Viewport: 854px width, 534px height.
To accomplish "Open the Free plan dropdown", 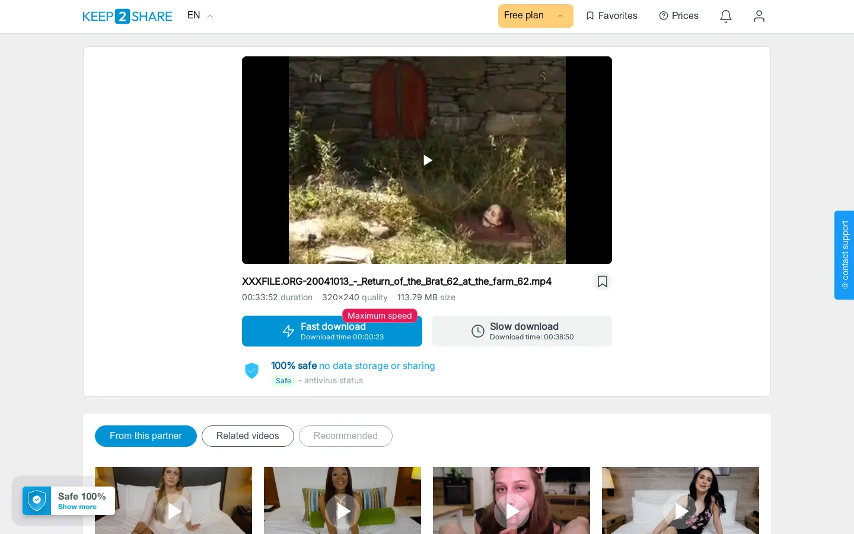I will [536, 16].
